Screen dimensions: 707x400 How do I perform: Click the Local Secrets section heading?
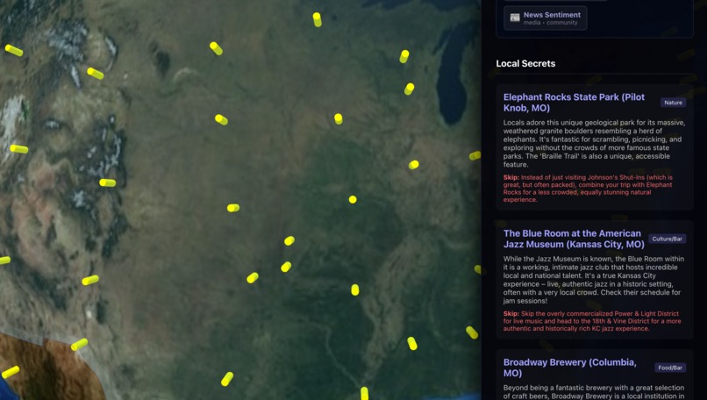coord(525,63)
